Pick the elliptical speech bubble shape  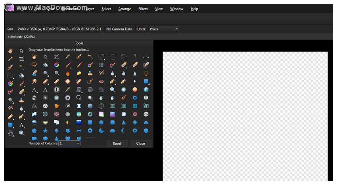[x=45, y=138]
